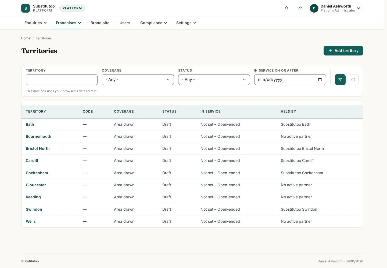
Task: Expand the Daniel Ashworth account menu
Action: pyautogui.click(x=336, y=8)
